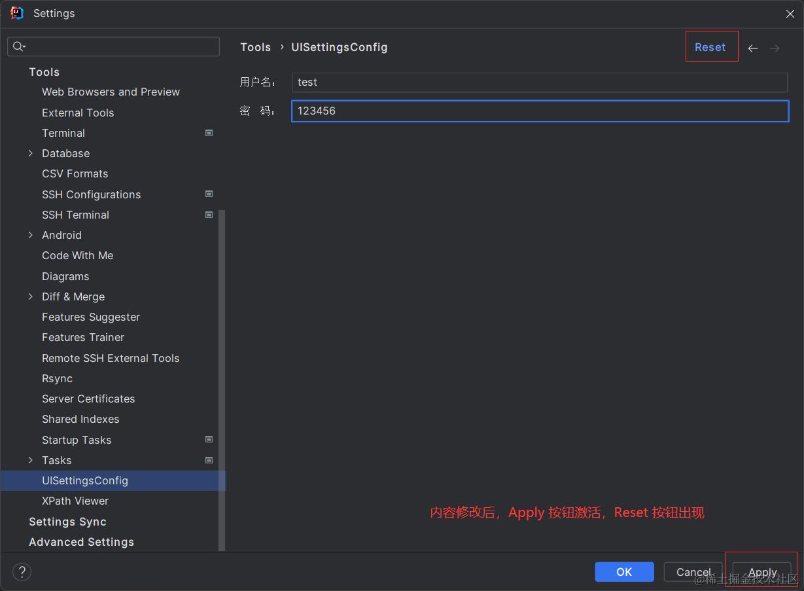Open Shared Indexes settings
The height and width of the screenshot is (591, 804).
click(x=80, y=419)
